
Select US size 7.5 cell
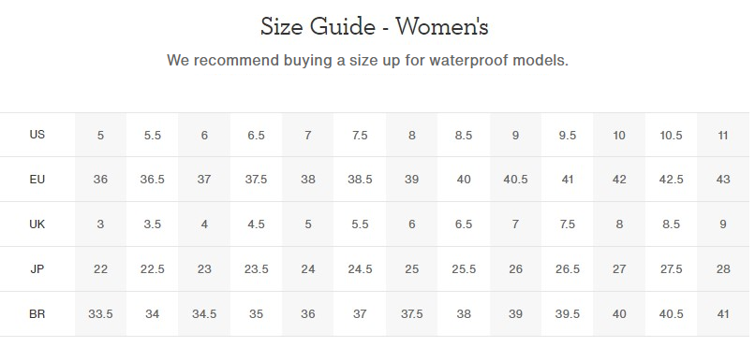tap(360, 136)
